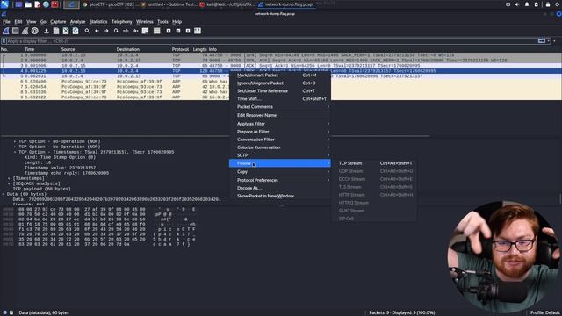Click the add filter button plus icon
The height and width of the screenshot is (316, 562).
pyautogui.click(x=554, y=41)
